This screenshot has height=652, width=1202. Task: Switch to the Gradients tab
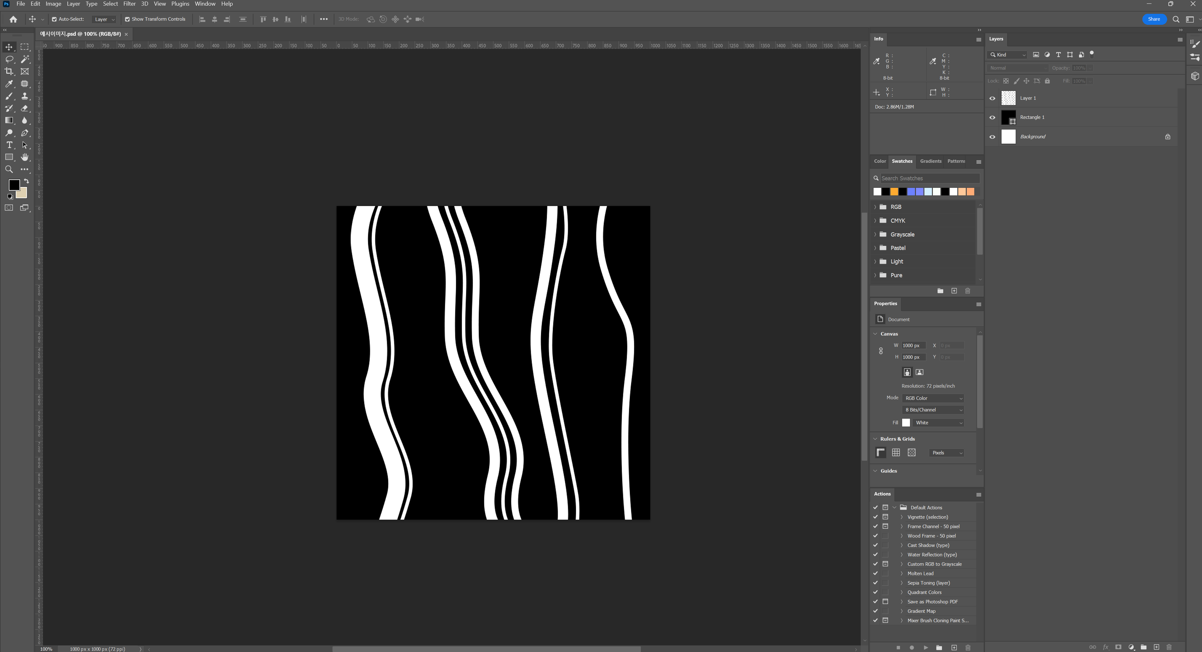click(930, 161)
